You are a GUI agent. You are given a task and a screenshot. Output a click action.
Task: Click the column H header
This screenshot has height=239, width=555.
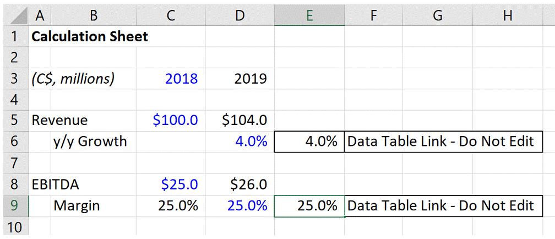507,16
